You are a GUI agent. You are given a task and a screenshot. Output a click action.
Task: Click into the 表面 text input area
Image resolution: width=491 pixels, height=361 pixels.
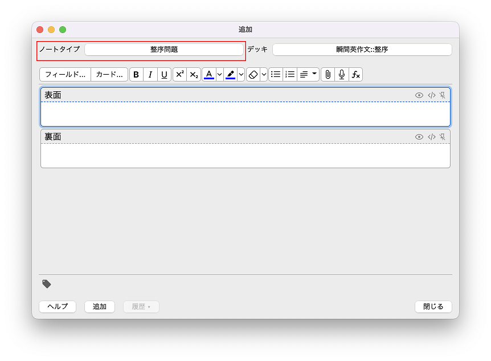point(245,114)
